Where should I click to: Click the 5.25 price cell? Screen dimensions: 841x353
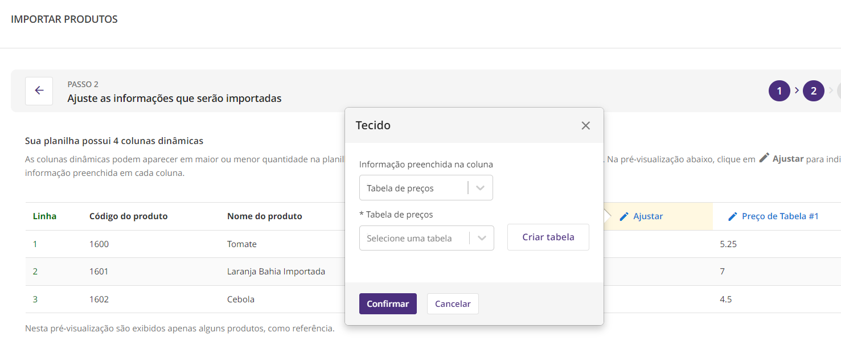(728, 244)
